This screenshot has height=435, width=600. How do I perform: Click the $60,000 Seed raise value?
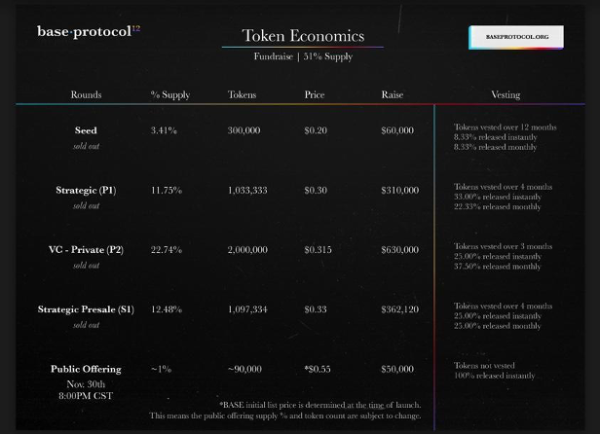point(397,130)
